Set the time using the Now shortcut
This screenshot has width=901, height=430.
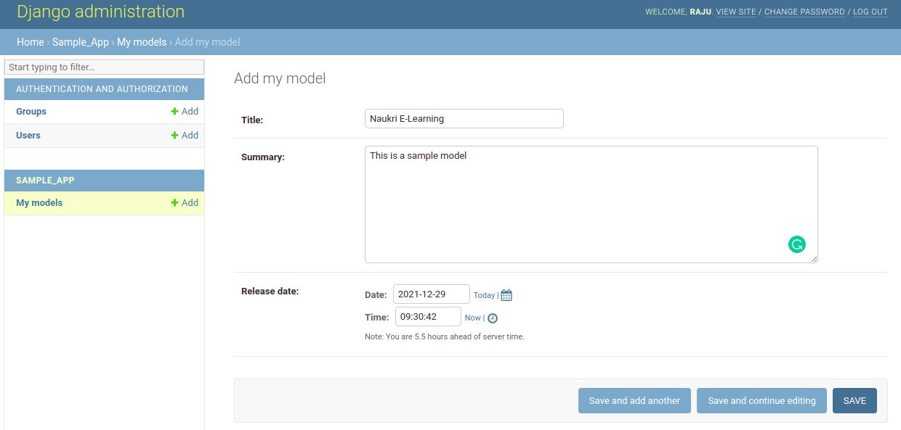pyautogui.click(x=473, y=318)
